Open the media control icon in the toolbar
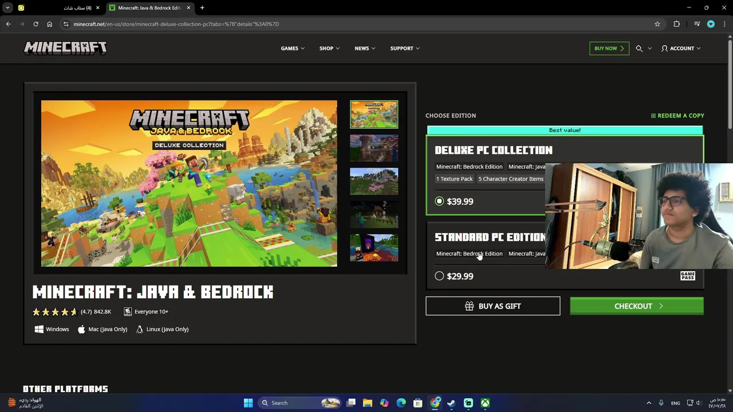 point(697,24)
